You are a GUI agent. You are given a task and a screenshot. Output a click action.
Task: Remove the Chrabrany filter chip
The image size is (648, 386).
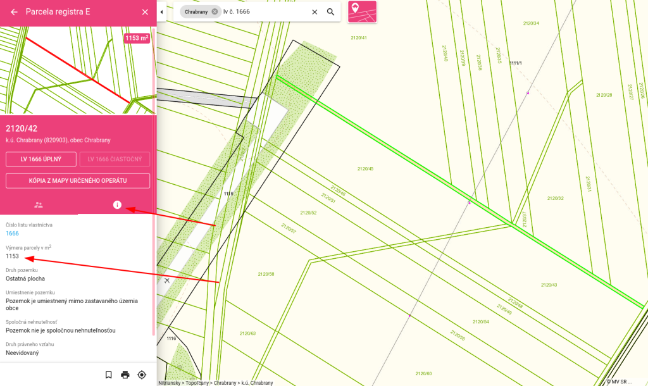click(215, 12)
